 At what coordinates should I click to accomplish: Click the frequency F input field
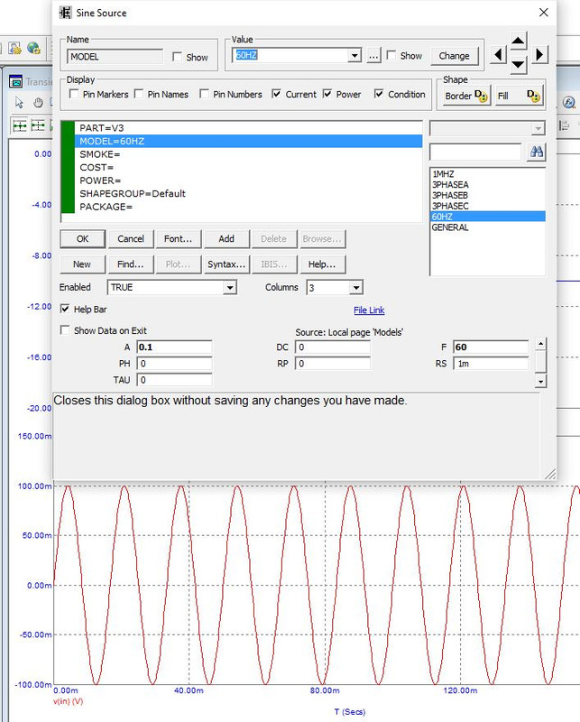point(491,347)
